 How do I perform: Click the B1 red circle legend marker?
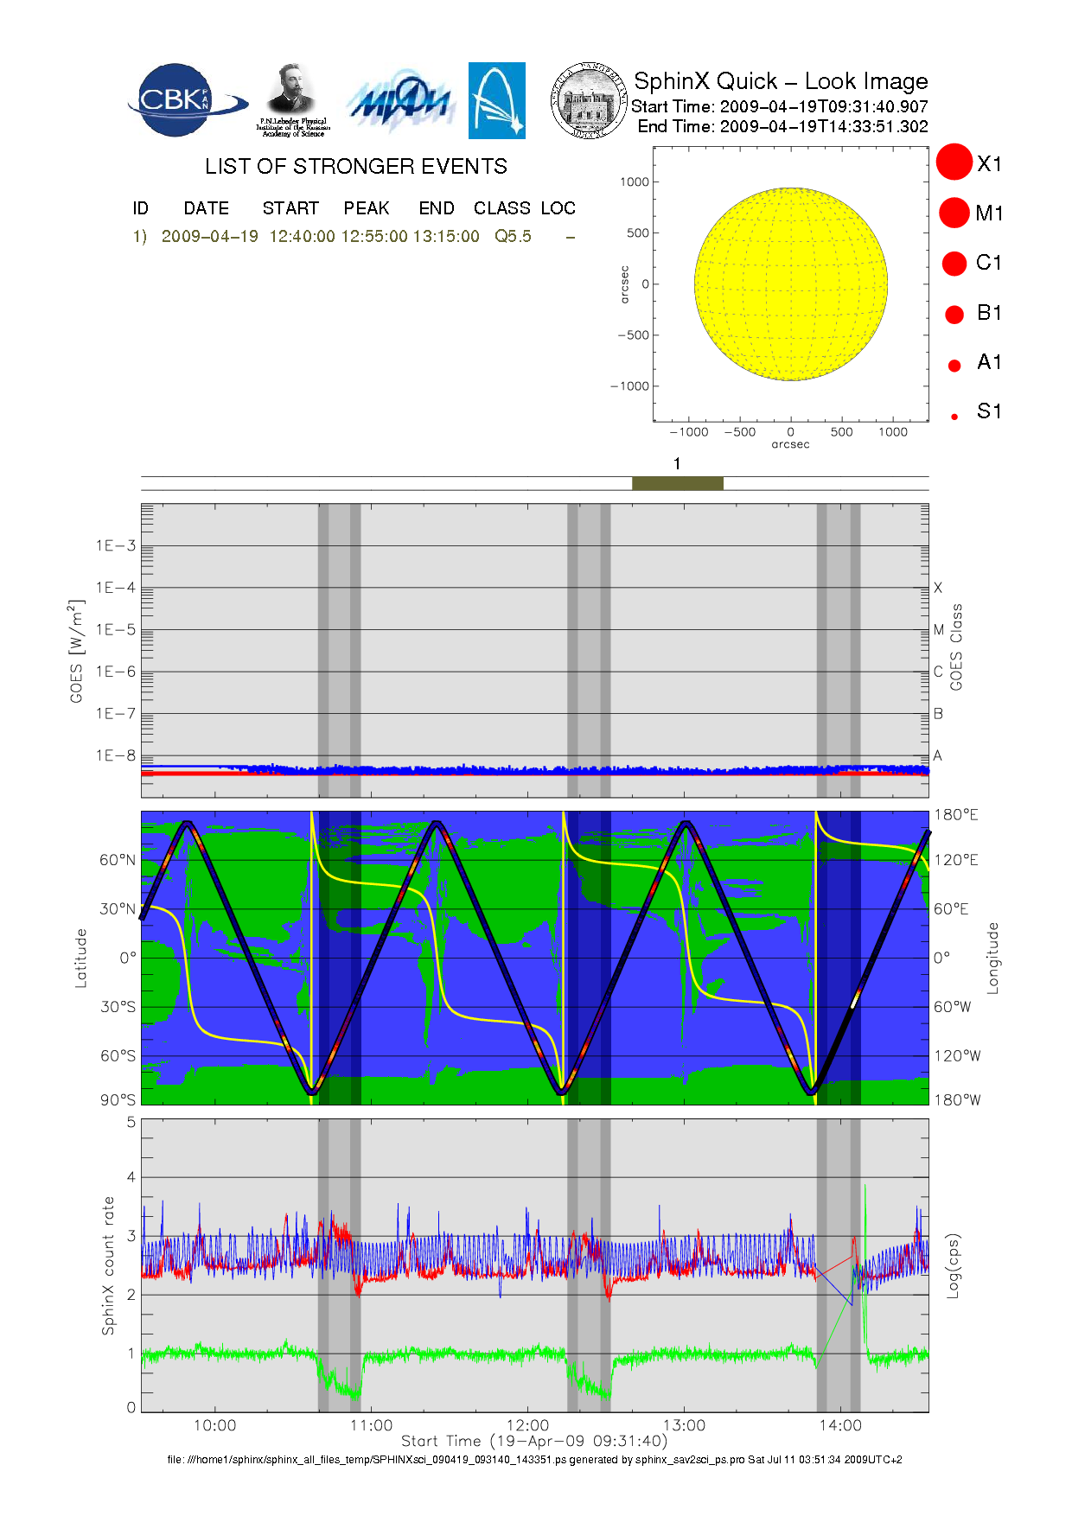point(954,314)
